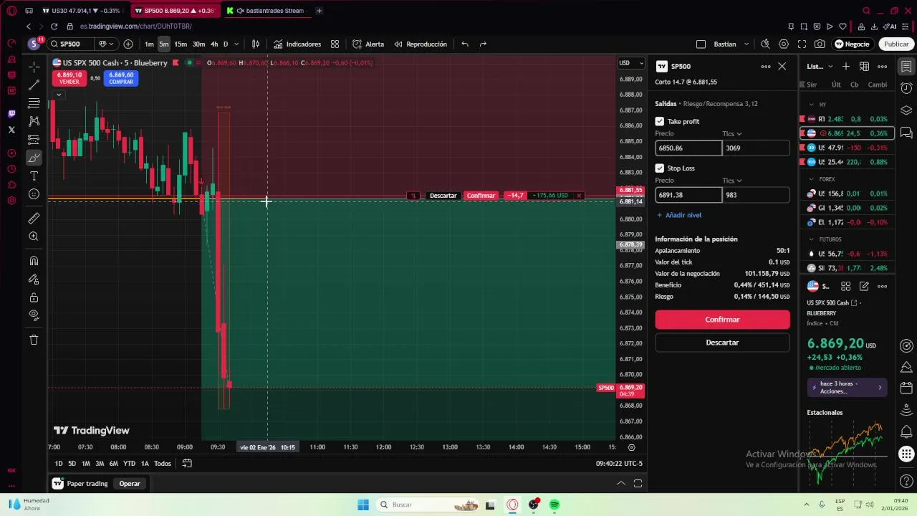Image resolution: width=917 pixels, height=516 pixels.
Task: Select the brush drawing tool
Action: 34,158
